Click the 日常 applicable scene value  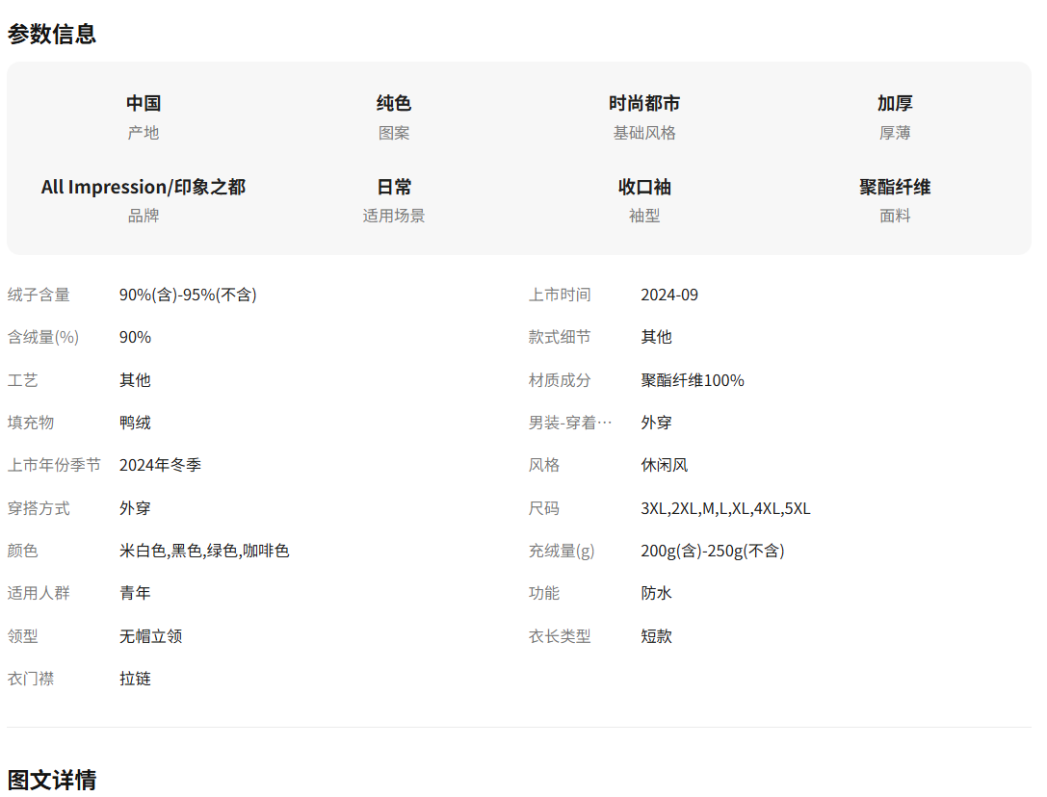click(394, 187)
